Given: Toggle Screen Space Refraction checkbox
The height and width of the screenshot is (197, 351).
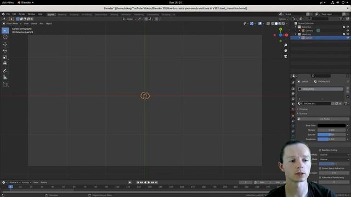Looking at the screenshot, I should pos(320,168).
